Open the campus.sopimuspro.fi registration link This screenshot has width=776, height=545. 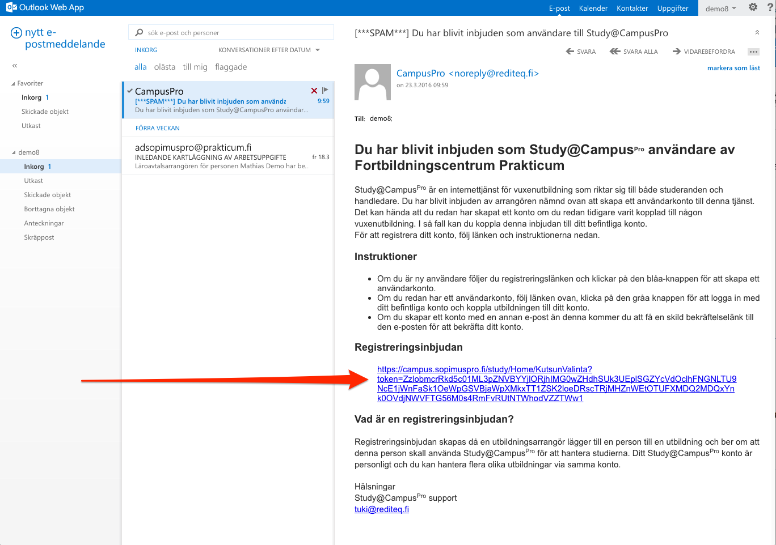tap(556, 384)
